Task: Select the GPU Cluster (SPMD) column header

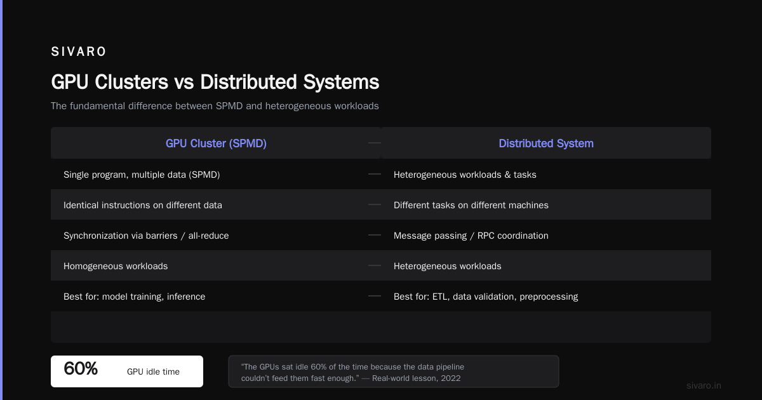Action: tap(216, 143)
